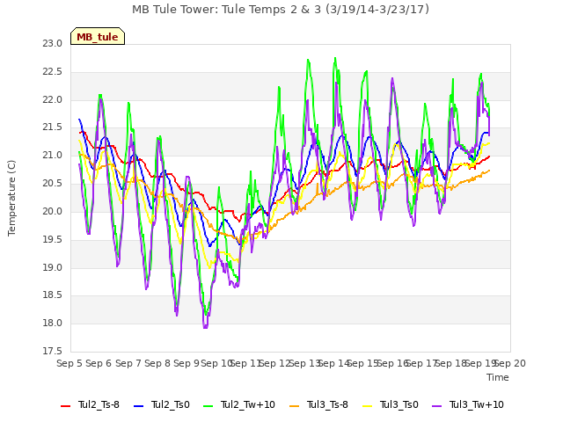
Task: Click the chart title text
Action: pos(281,10)
